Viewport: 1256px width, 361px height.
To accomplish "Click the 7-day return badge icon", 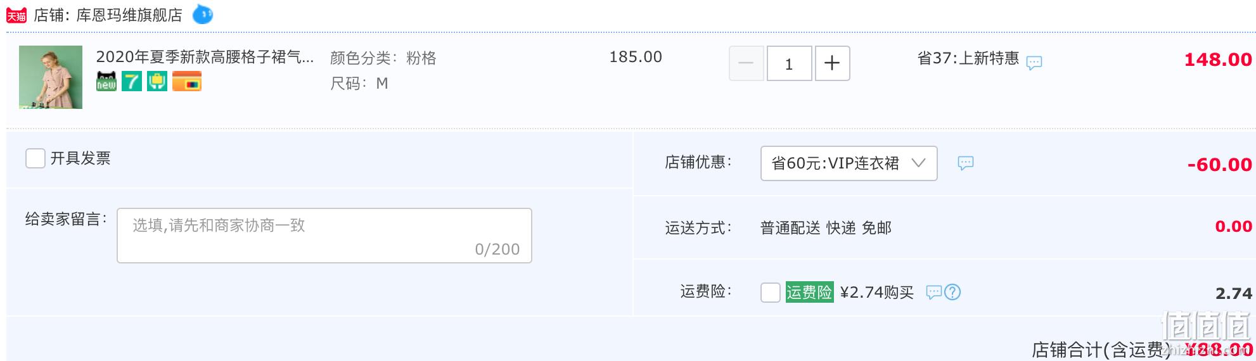I will click(x=132, y=82).
